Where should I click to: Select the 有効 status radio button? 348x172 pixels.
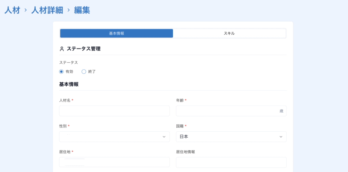pyautogui.click(x=62, y=72)
